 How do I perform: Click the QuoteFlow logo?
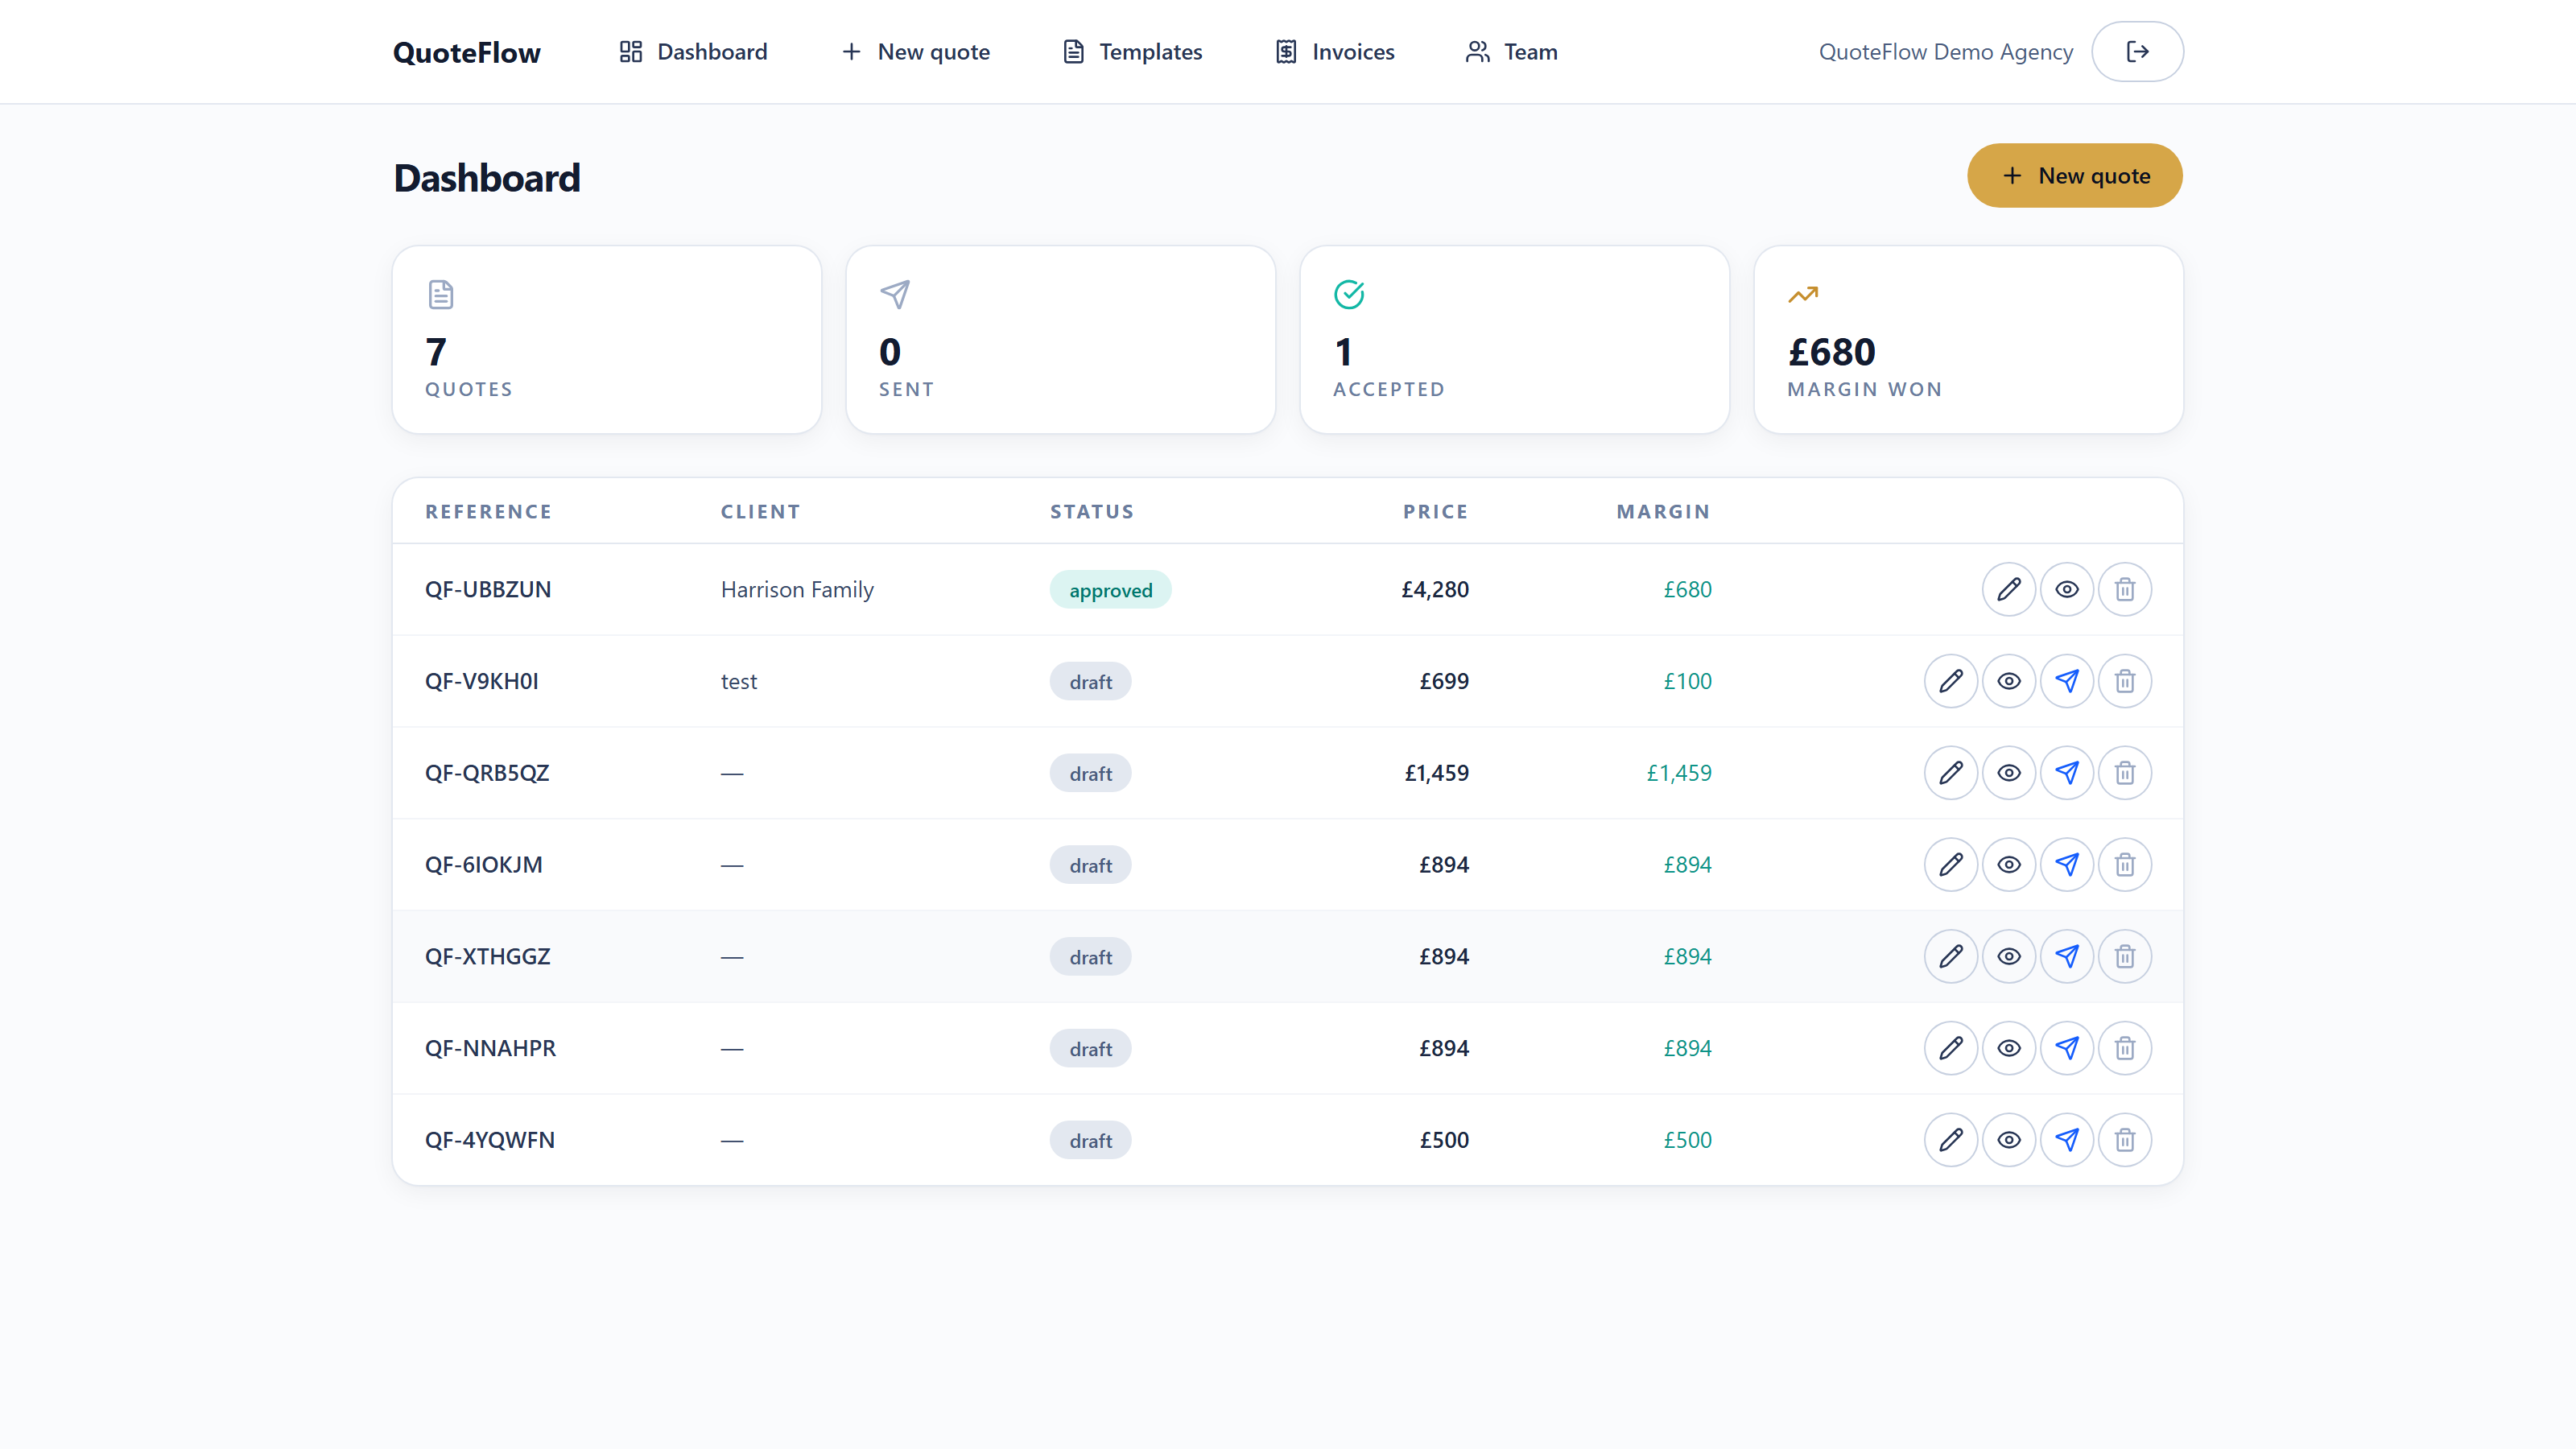[466, 52]
